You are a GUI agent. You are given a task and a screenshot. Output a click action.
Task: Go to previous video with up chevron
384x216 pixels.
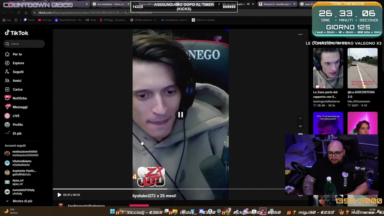click(x=300, y=118)
